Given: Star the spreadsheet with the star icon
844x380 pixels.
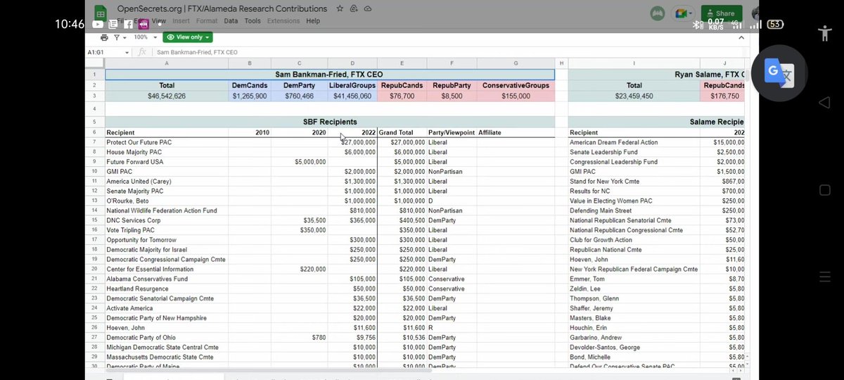Looking at the screenshot, I should 340,9.
